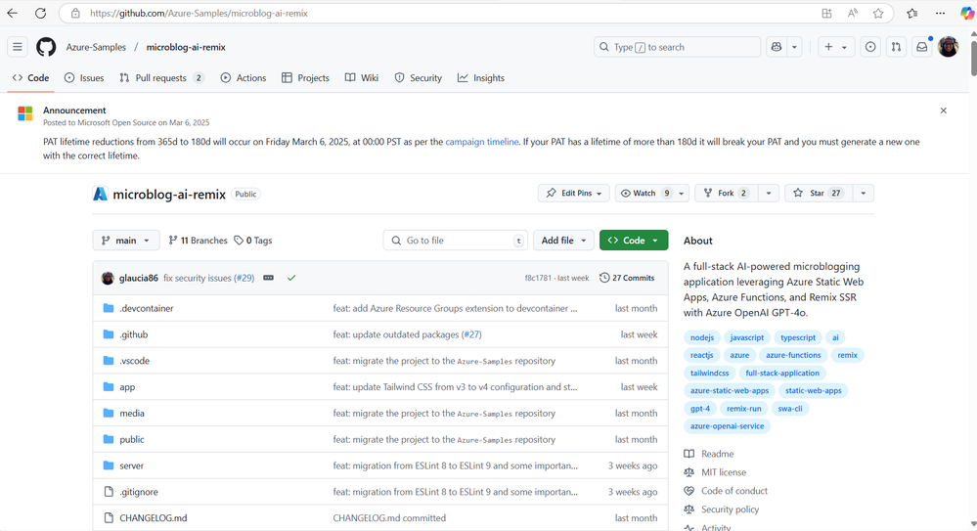Open the notifications inbox icon
Viewport: 977px width, 531px height.
[x=921, y=47]
